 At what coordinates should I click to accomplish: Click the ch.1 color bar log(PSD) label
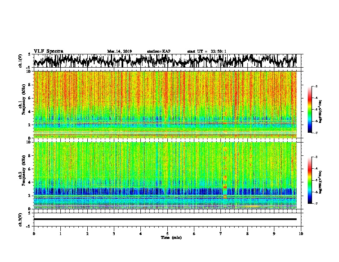tap(321, 111)
